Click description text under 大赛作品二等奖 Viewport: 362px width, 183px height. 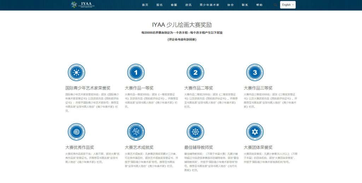point(211,100)
